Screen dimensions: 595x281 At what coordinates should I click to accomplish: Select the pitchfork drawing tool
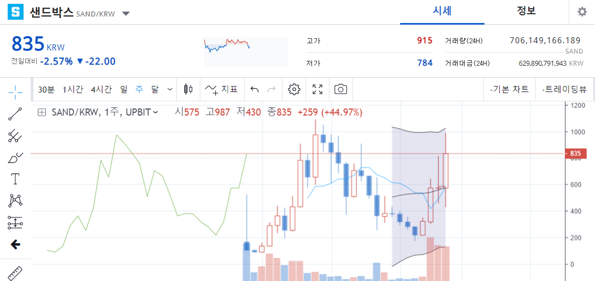[x=15, y=135]
